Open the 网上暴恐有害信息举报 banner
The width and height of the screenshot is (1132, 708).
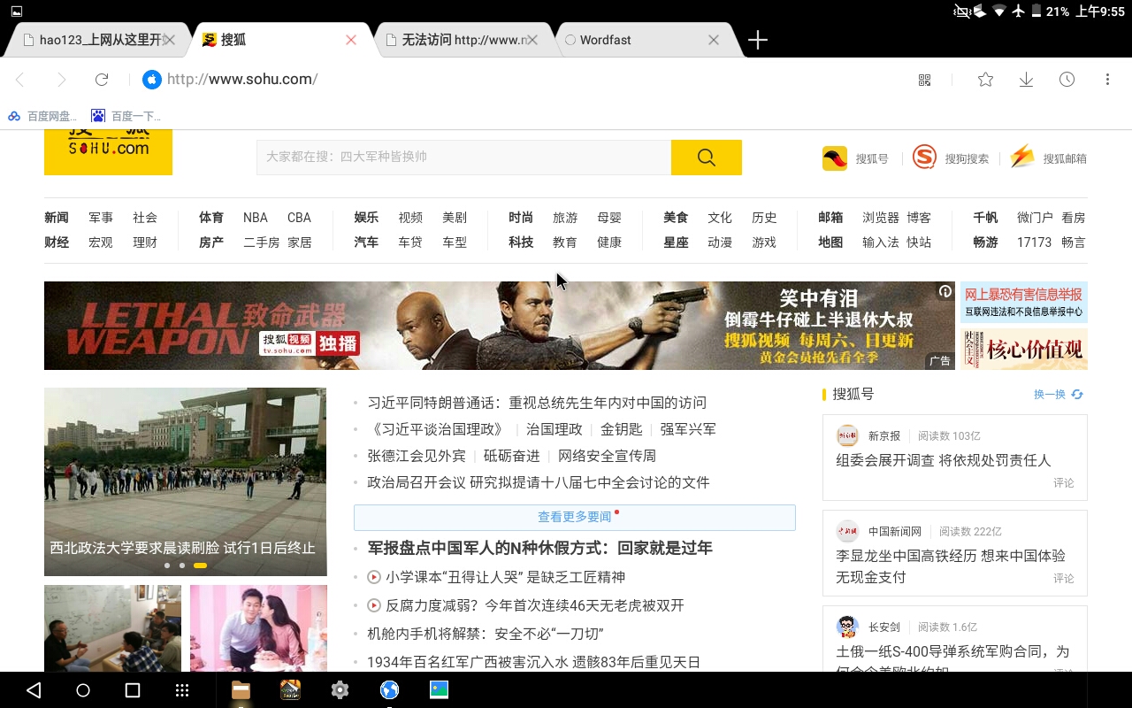(1024, 303)
